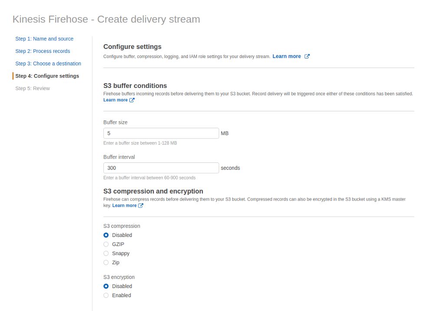
Task: Open Learn more link under S3 buffer conditions
Action: (x=115, y=100)
